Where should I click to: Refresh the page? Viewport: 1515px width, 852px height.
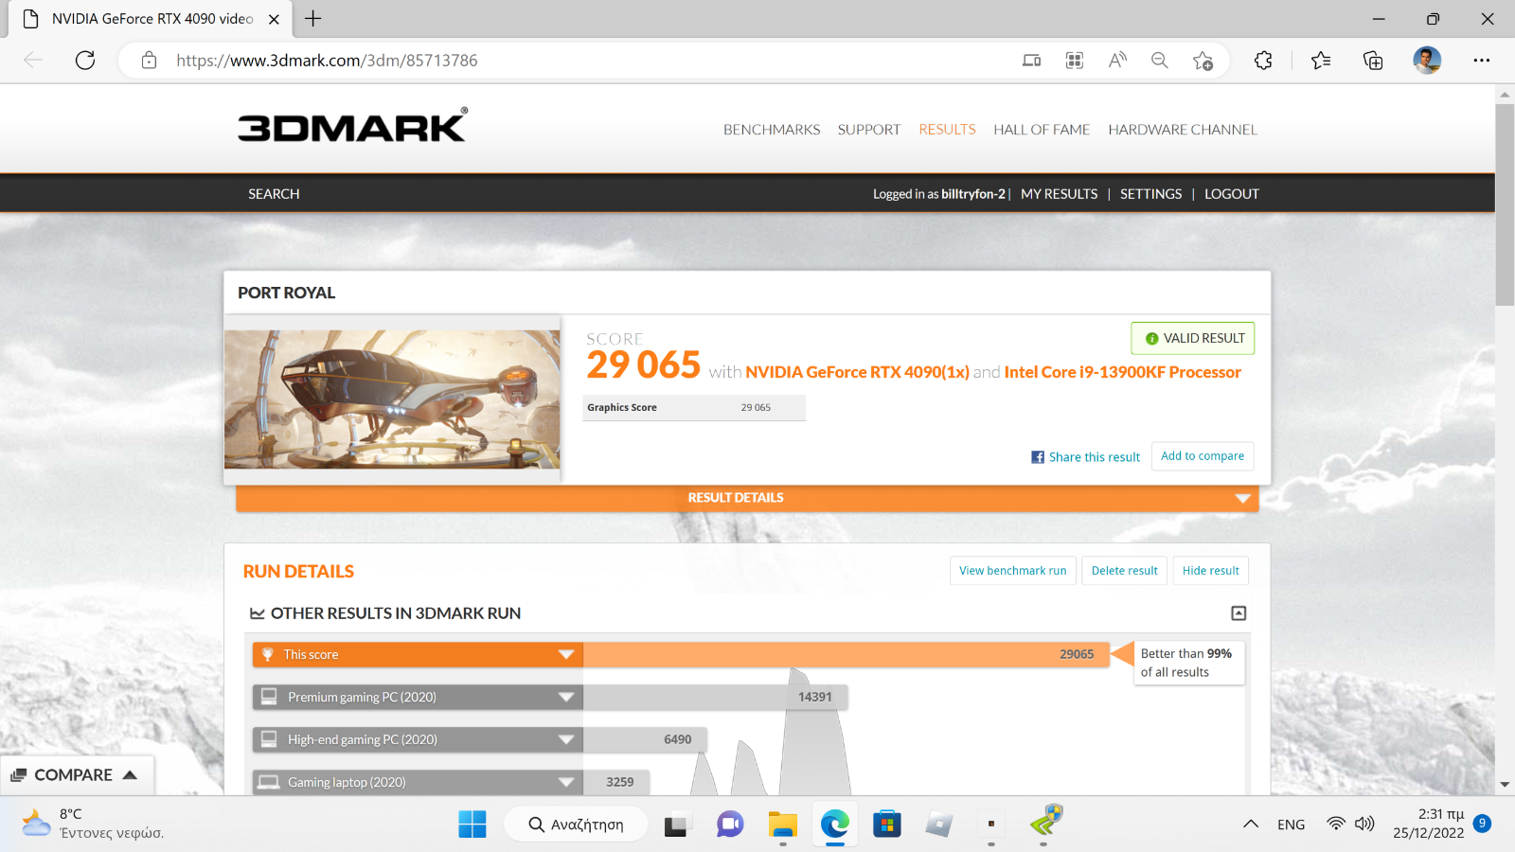click(x=85, y=61)
